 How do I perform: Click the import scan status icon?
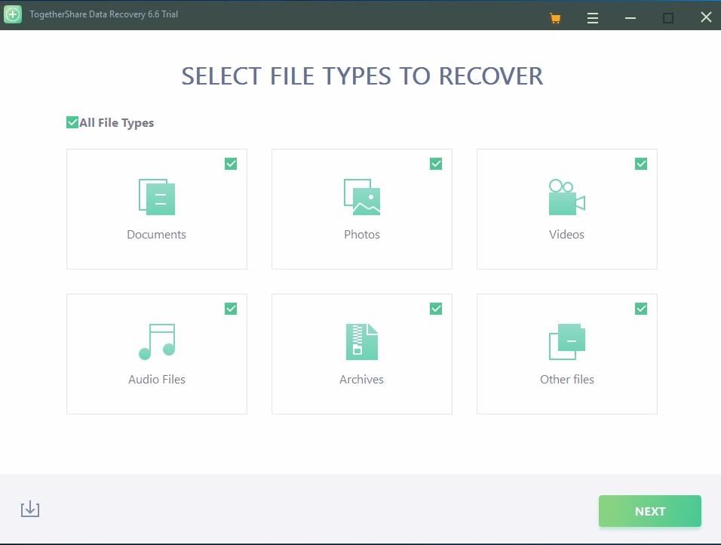click(x=30, y=510)
